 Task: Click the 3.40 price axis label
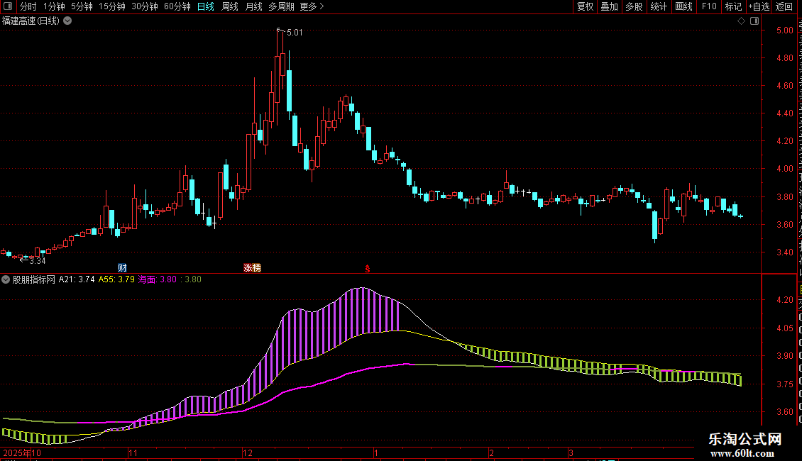tap(784, 252)
